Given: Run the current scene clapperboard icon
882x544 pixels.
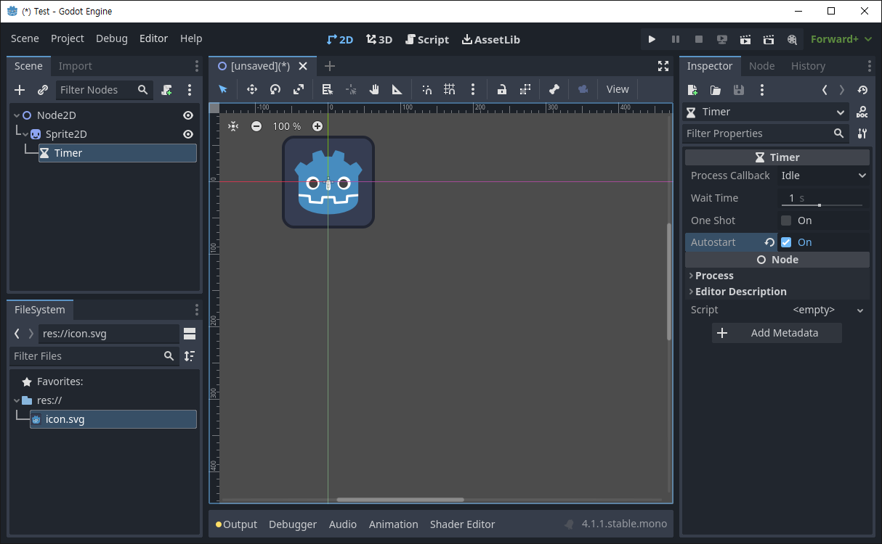Looking at the screenshot, I should click(745, 39).
